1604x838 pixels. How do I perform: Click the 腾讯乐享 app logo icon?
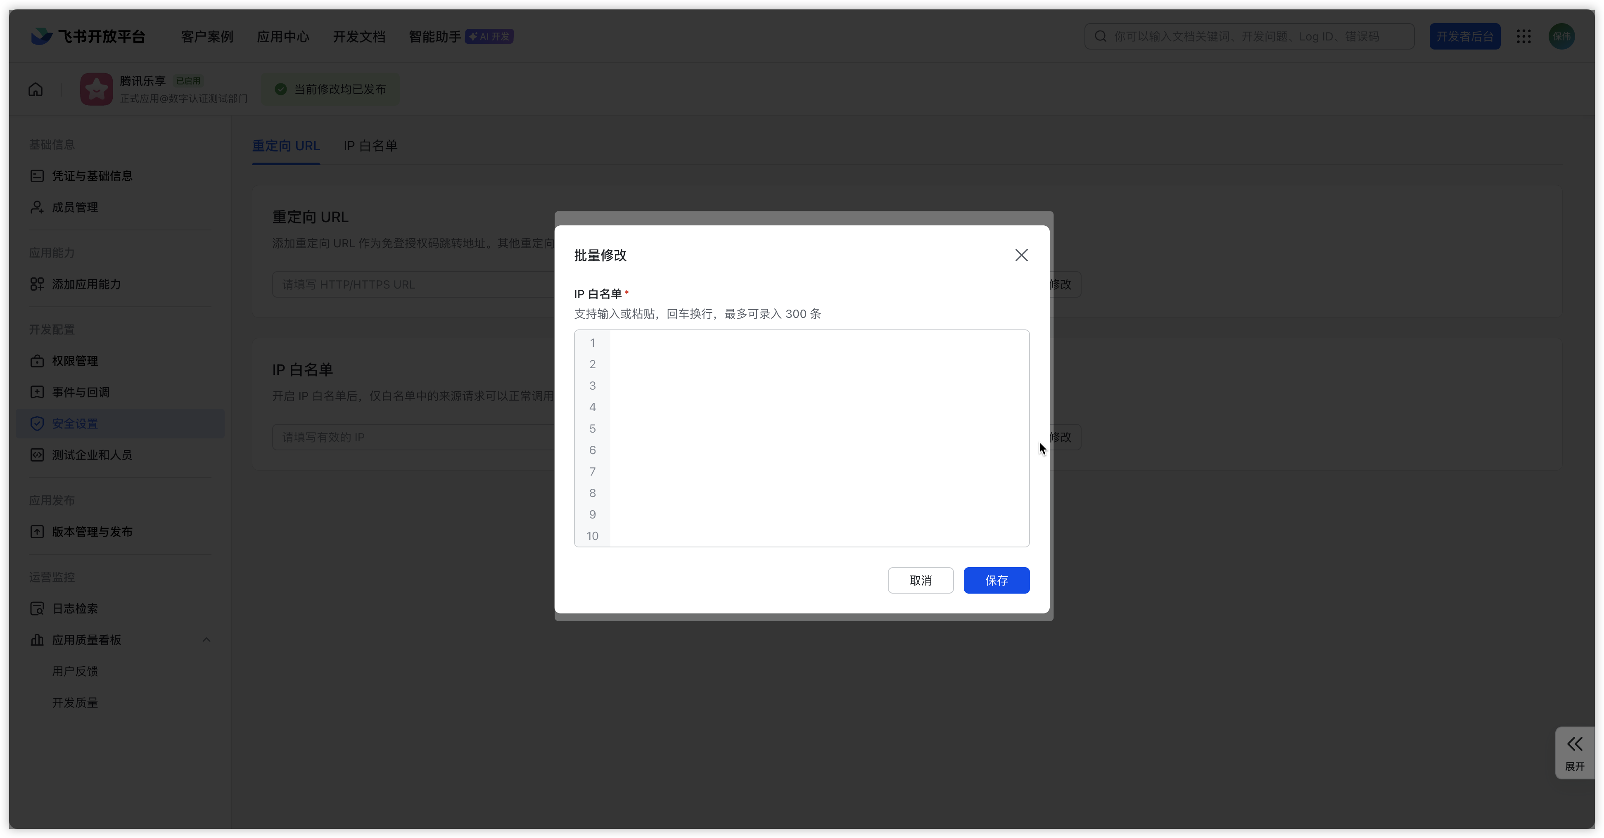[x=97, y=90]
